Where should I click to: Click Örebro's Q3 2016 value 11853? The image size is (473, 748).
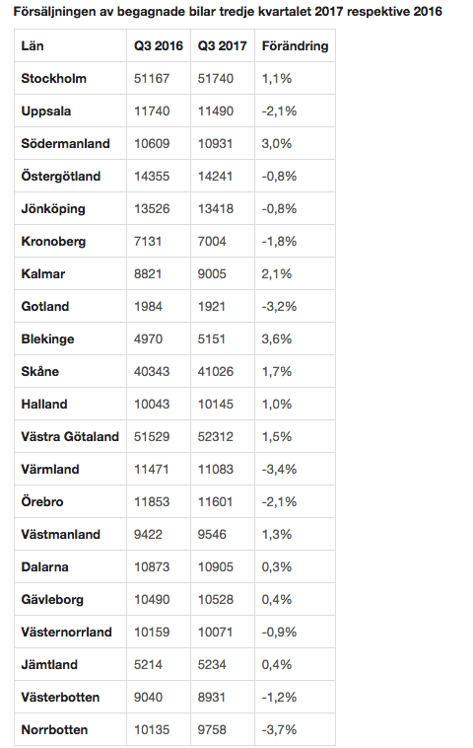pyautogui.click(x=152, y=501)
